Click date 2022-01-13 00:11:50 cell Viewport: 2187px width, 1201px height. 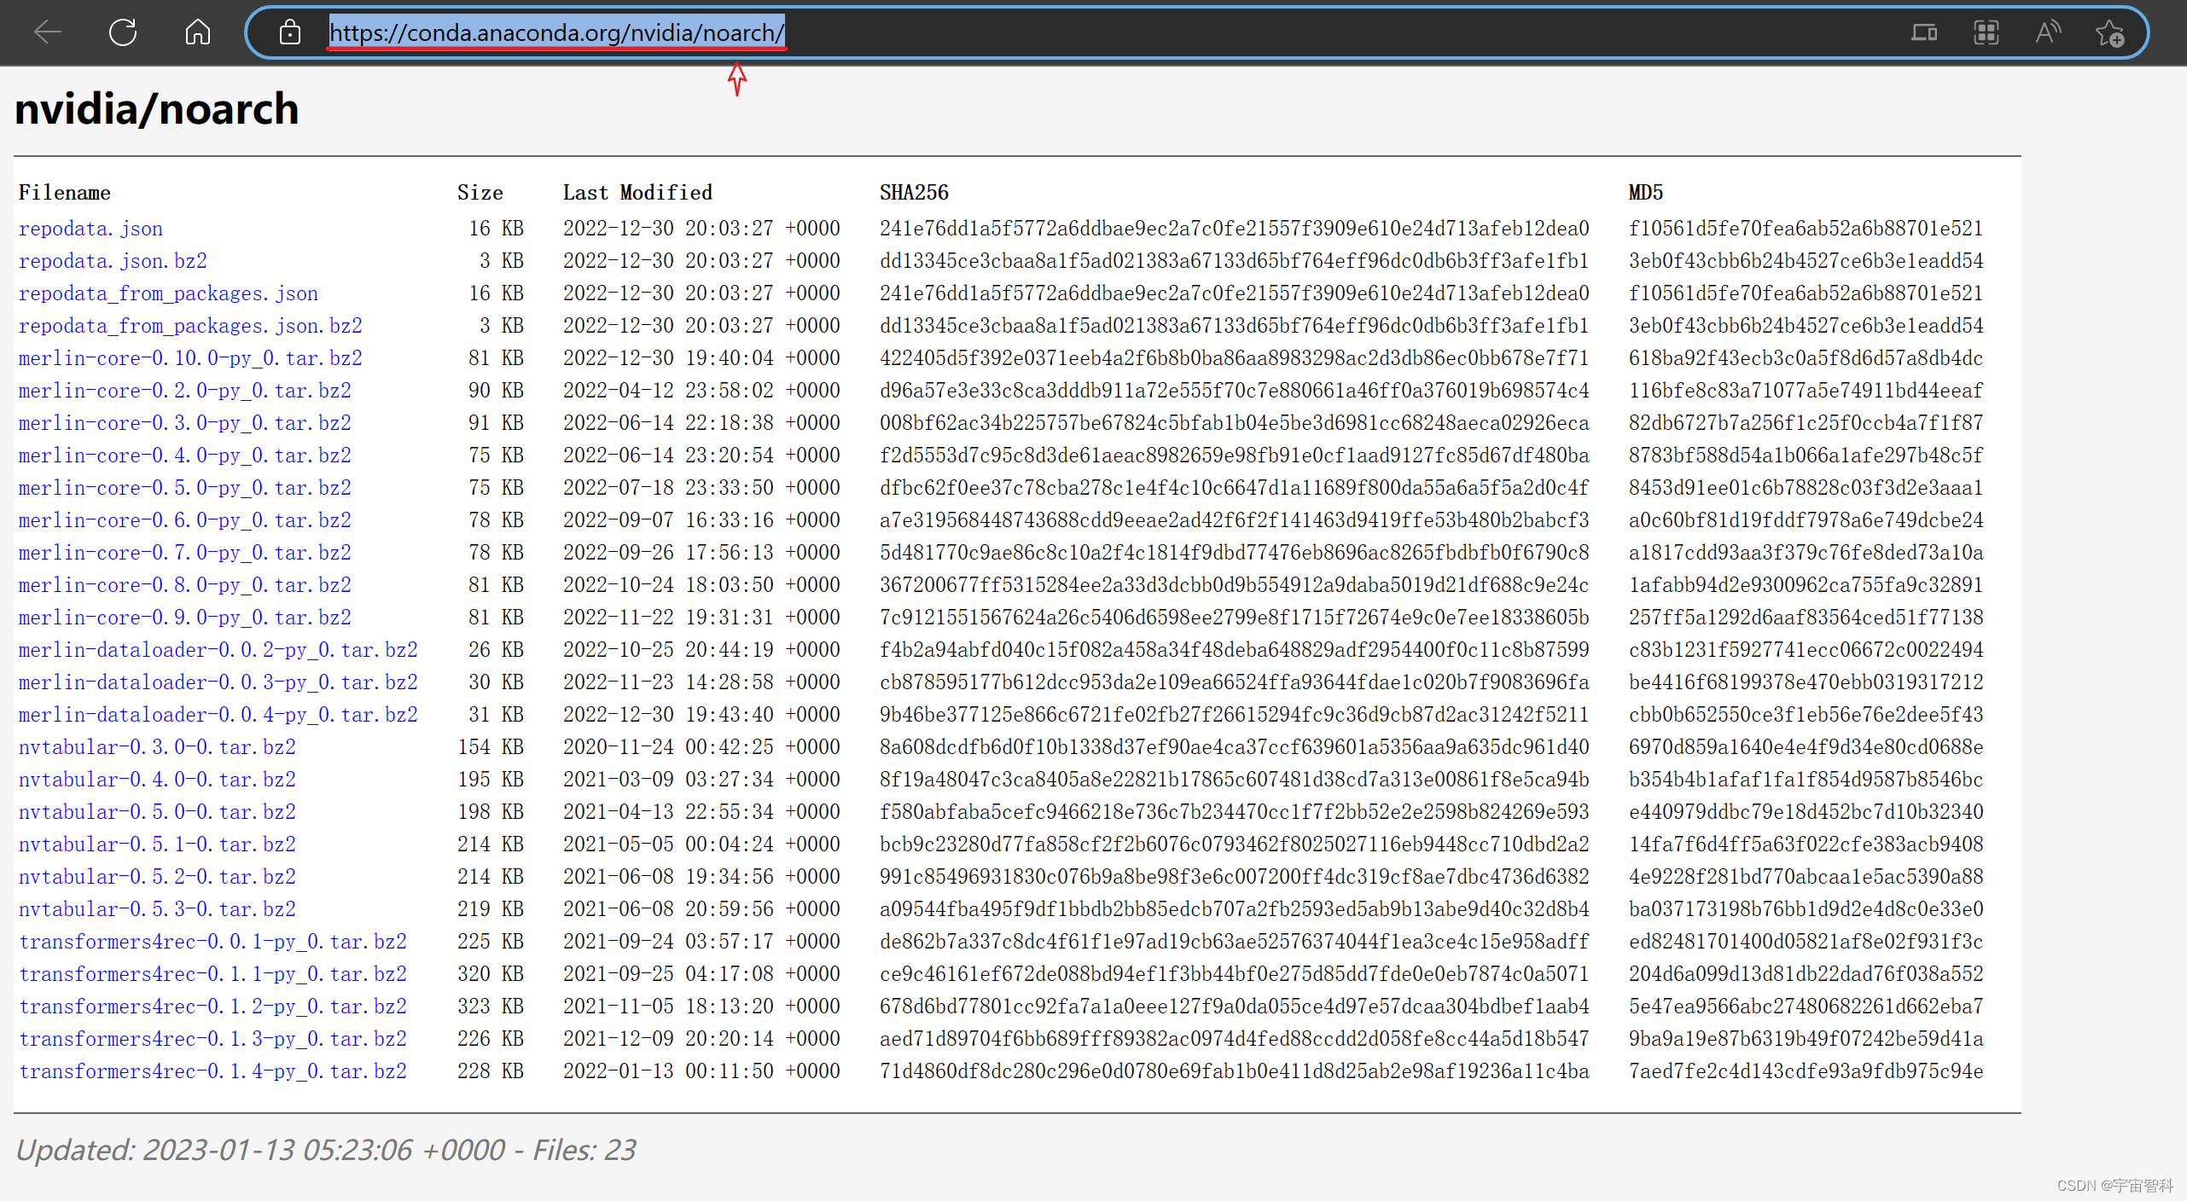click(701, 1071)
